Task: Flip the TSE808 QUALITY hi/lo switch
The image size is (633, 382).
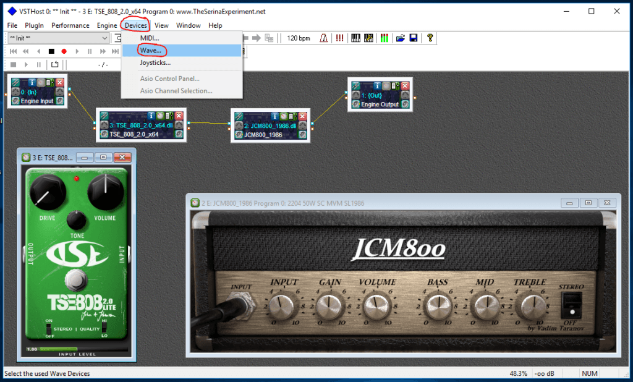Action: 104,327
